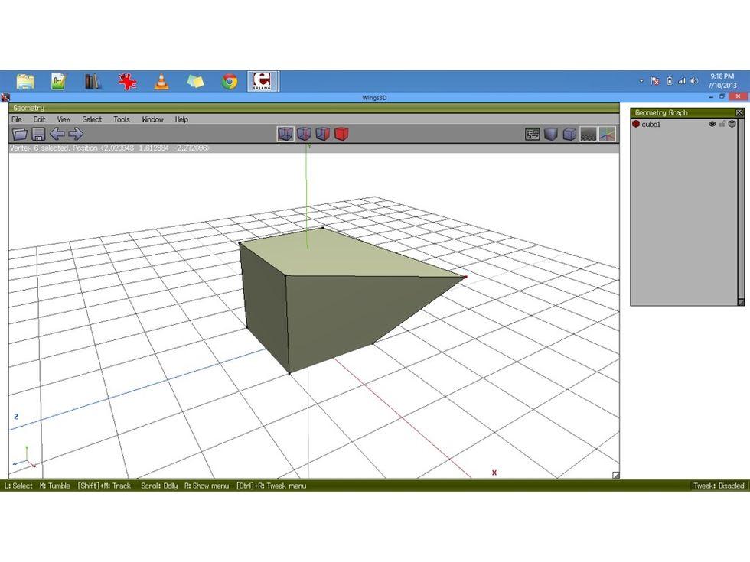Switch to face selection mode
Image resolution: width=750 pixels, height=562 pixels.
323,134
